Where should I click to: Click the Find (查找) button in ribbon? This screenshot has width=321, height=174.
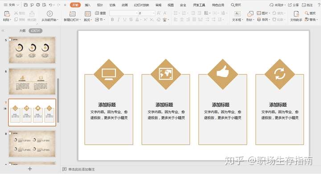coord(310,13)
